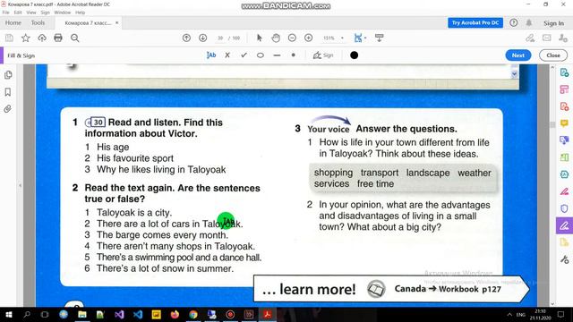Click the sign document pen icon at top right
The height and width of the screenshot is (322, 573).
530,38
